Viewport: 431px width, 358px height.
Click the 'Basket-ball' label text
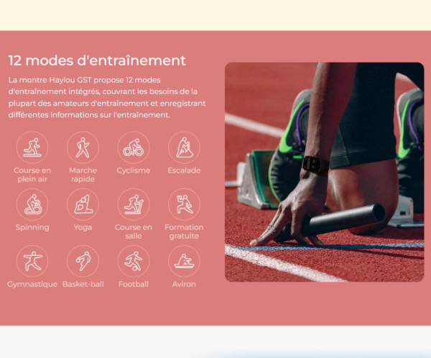coord(83,284)
